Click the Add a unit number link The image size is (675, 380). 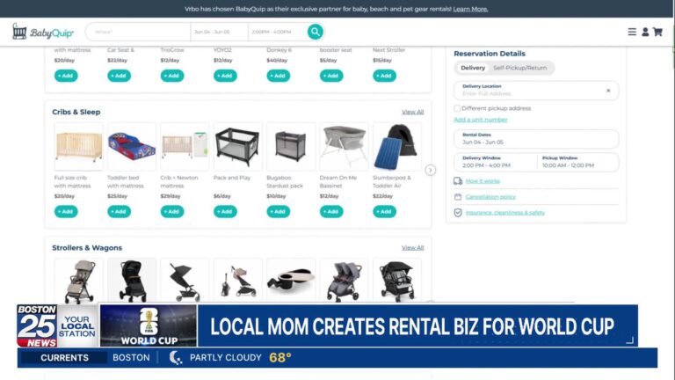click(481, 120)
